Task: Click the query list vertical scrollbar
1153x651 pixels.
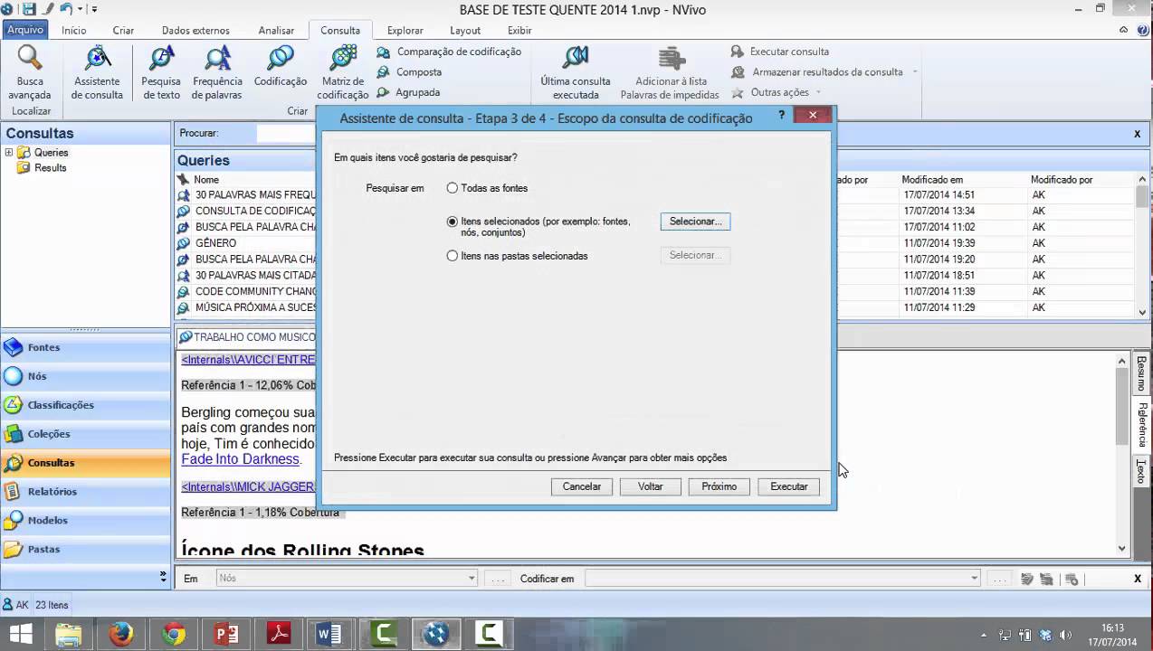Action: (1142, 244)
